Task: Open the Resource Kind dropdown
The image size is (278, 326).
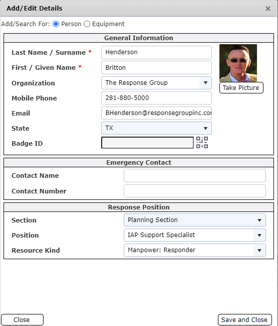Action: coord(195,250)
